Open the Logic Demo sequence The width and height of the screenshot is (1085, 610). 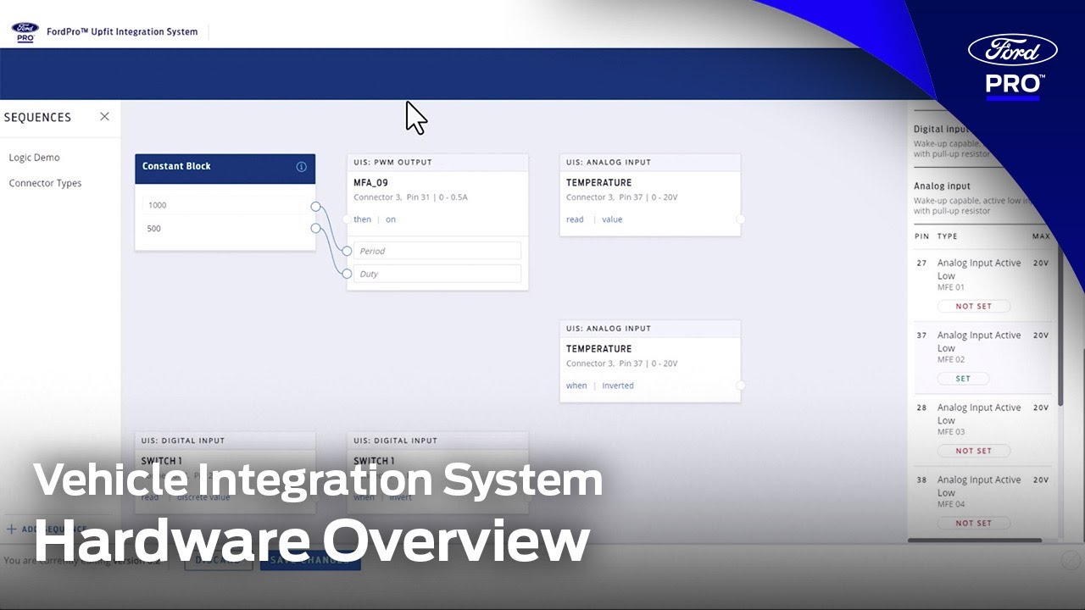click(x=35, y=158)
